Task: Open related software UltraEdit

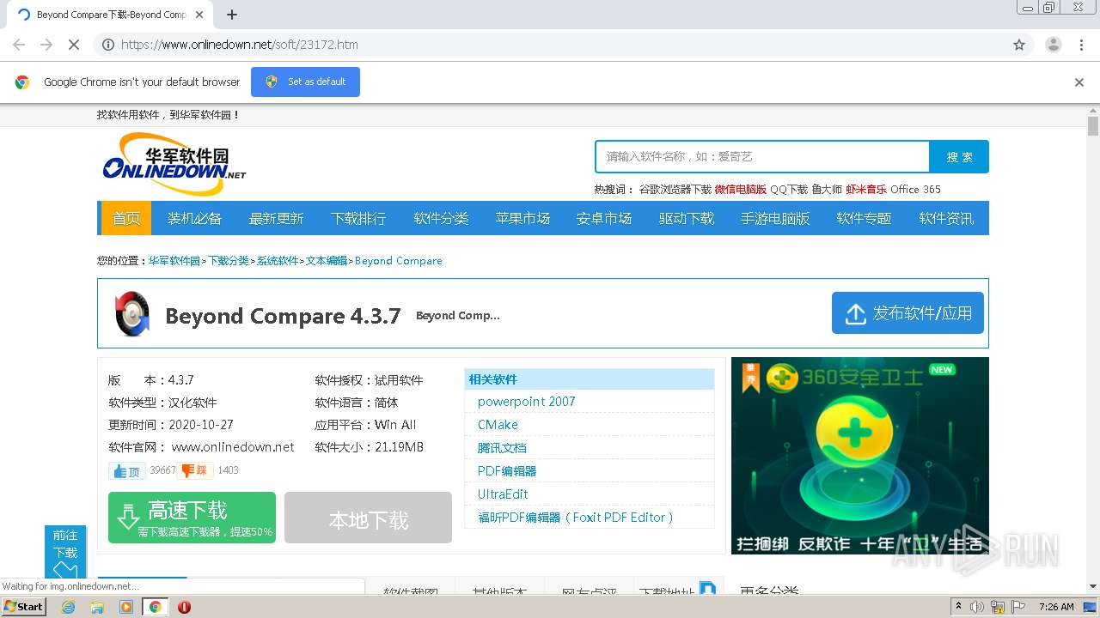Action: pos(503,494)
